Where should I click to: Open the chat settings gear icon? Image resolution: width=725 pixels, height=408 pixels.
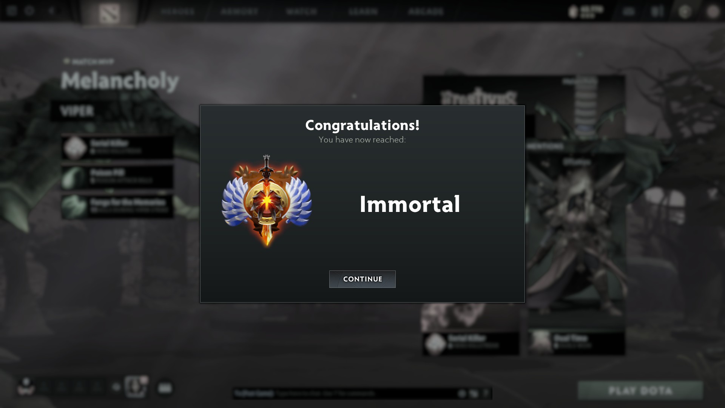point(462,394)
